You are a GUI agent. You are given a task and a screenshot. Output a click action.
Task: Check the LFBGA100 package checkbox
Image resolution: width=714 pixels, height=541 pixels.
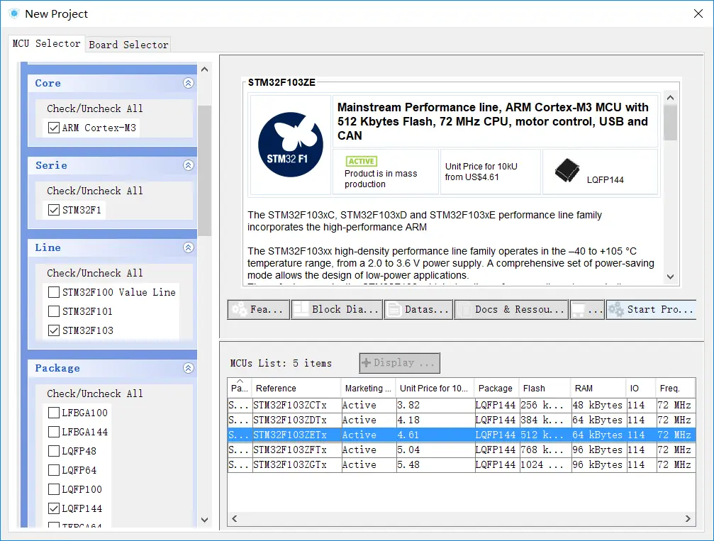[x=54, y=413]
